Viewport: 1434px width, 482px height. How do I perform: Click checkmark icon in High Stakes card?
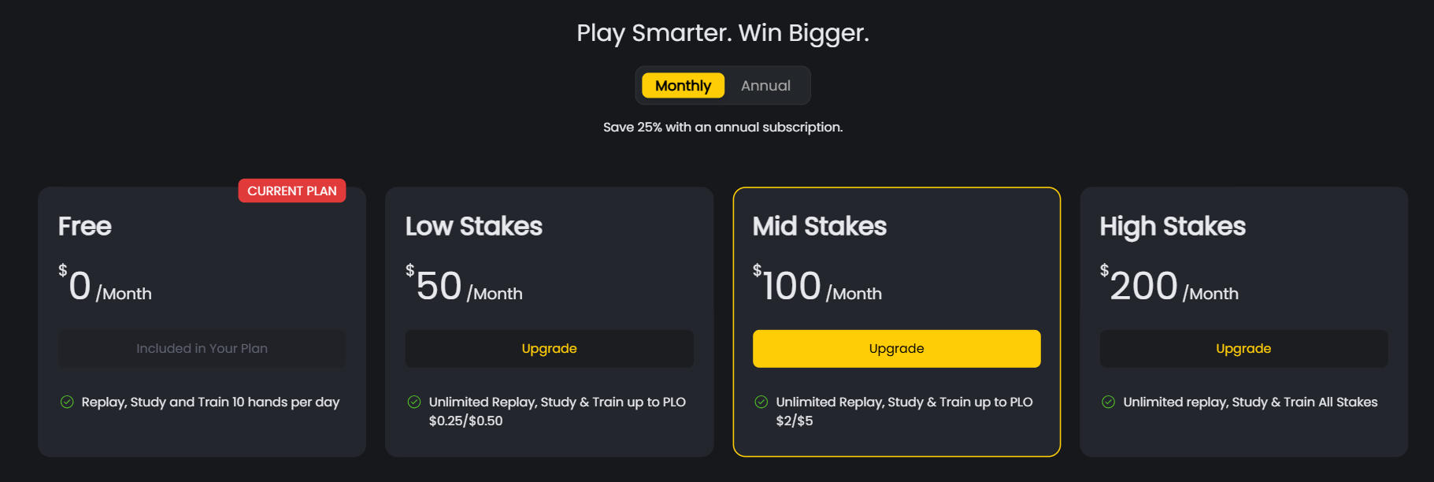click(x=1109, y=402)
